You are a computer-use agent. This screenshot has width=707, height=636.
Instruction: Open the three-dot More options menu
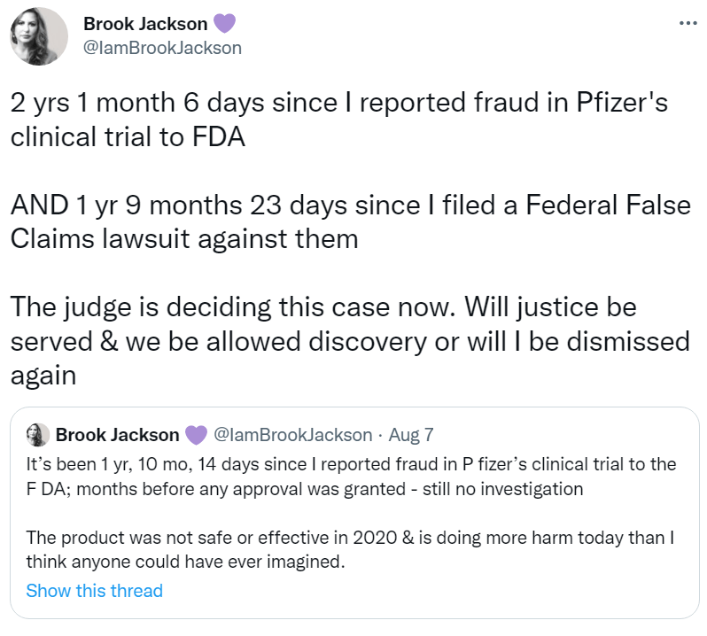(x=687, y=24)
